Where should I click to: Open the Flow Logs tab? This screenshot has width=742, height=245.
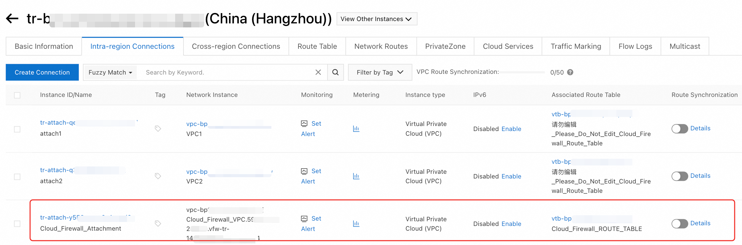[635, 46]
